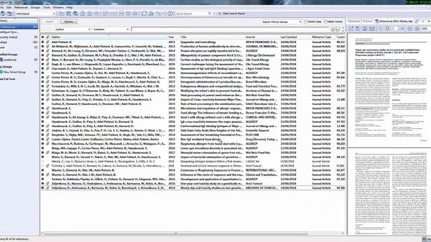The width and height of the screenshot is (431, 242).
Task: Open the References menu
Action: click(21, 7)
